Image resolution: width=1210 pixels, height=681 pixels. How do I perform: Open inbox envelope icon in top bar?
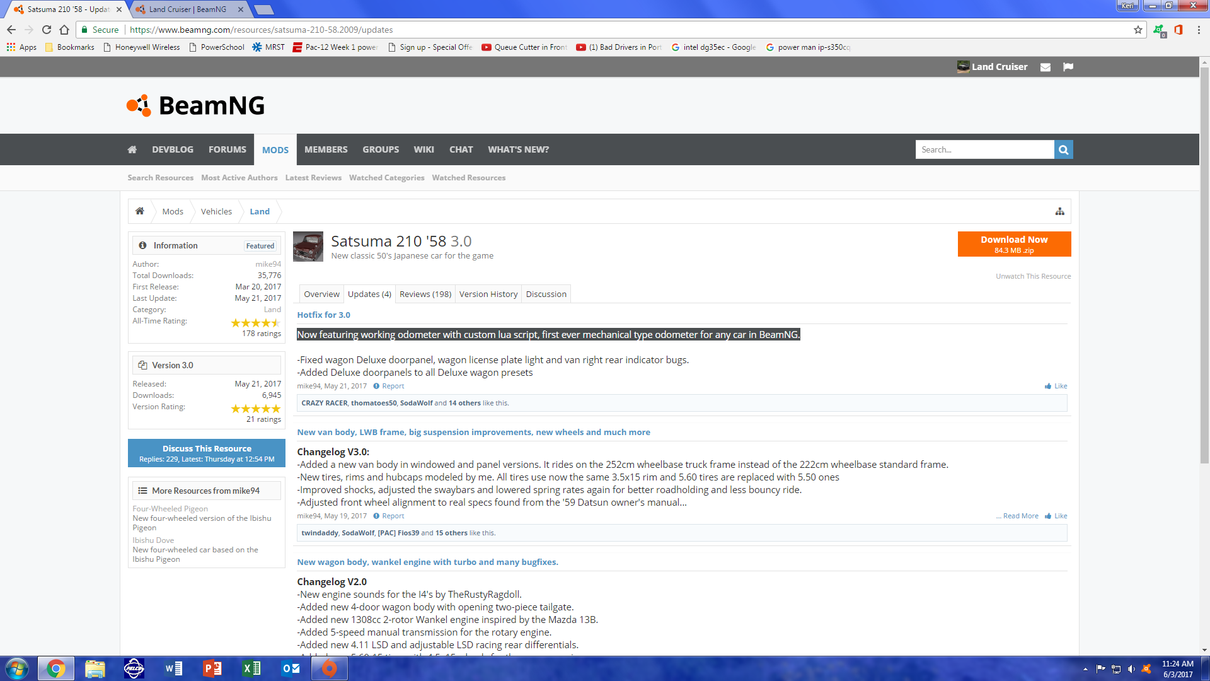coord(1046,67)
